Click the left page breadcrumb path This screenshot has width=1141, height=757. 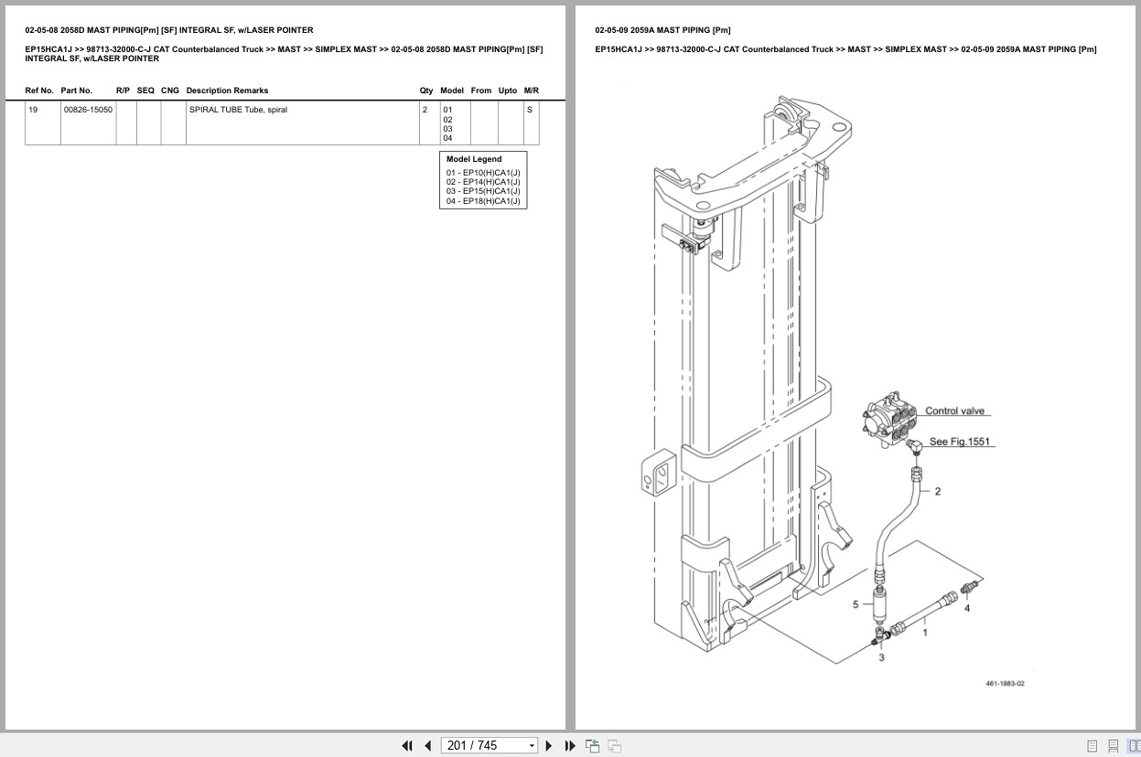284,54
